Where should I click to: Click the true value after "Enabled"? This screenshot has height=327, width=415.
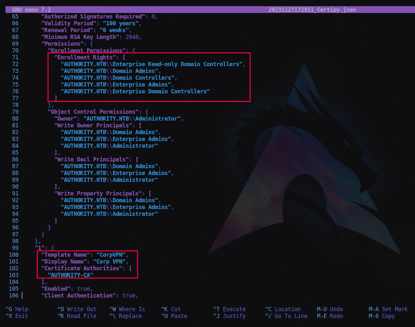(83, 289)
